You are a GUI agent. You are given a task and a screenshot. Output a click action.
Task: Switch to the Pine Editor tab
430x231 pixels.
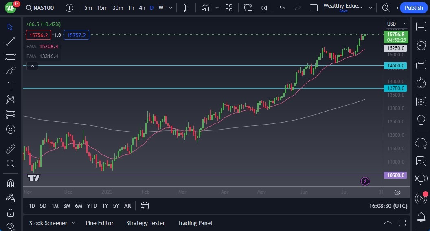(99, 223)
